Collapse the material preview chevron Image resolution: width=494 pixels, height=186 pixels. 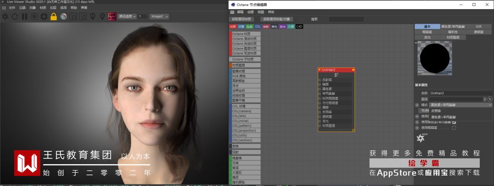[x=416, y=42]
